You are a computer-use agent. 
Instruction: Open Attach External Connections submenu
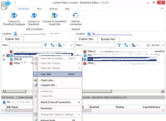[x=58, y=102]
